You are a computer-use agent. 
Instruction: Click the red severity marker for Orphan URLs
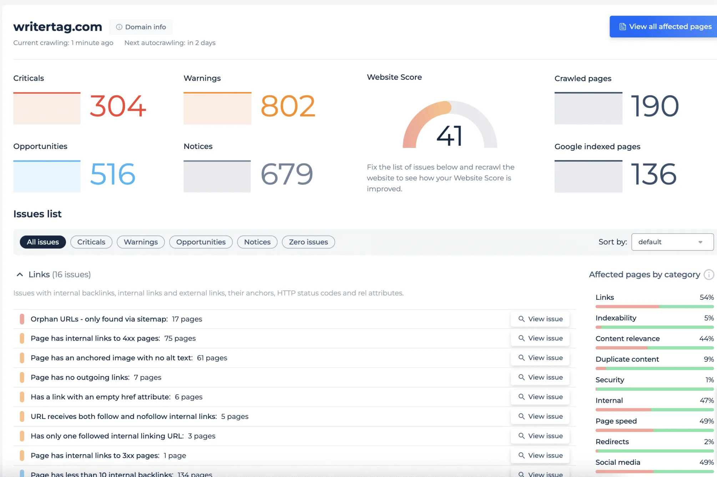tap(22, 319)
